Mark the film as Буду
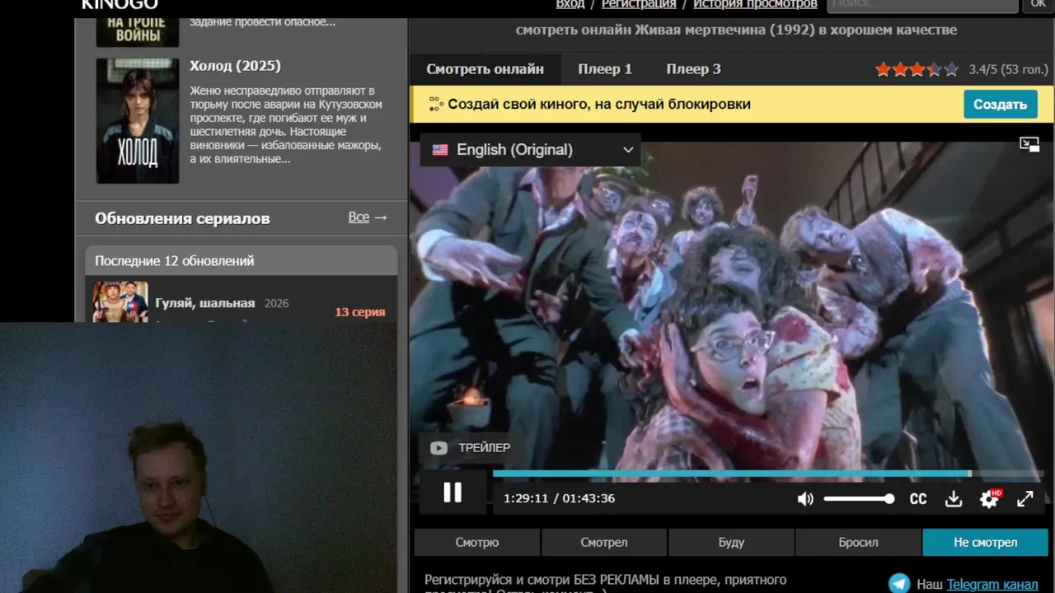 click(731, 543)
